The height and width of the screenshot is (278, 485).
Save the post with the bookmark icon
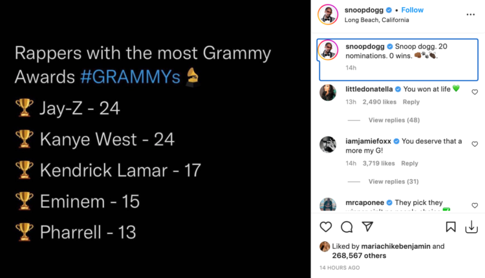click(x=451, y=227)
